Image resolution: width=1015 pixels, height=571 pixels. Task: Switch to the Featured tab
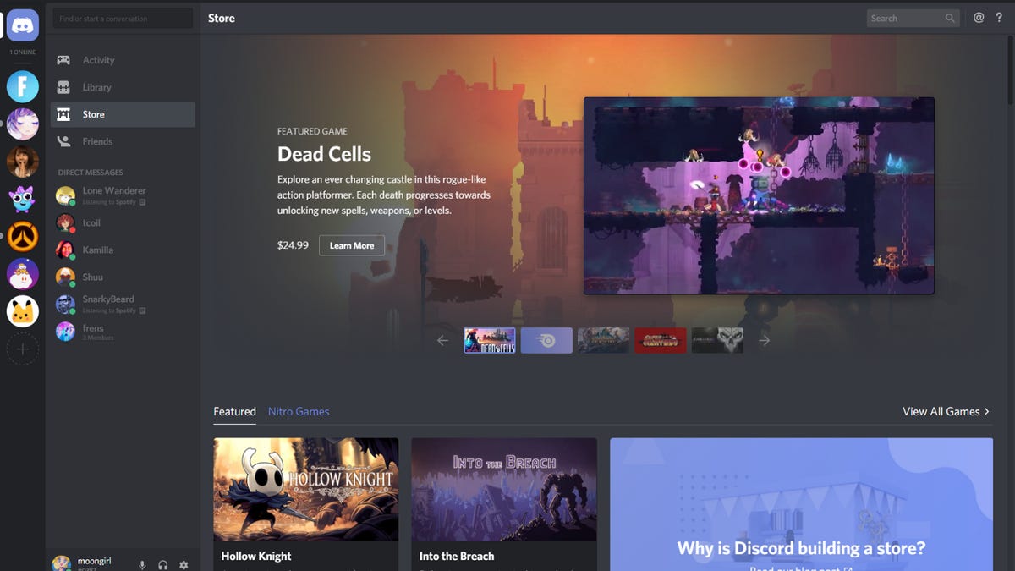coord(234,412)
